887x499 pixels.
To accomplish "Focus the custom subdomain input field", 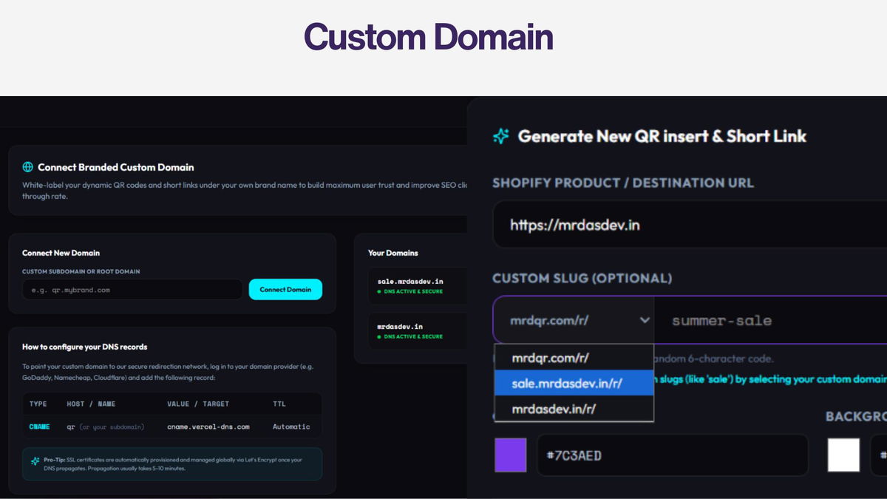I will click(132, 289).
